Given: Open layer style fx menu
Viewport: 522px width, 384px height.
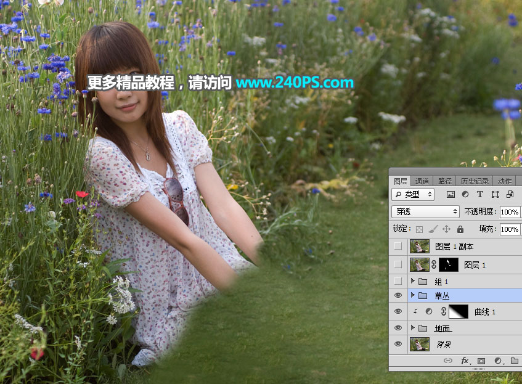Looking at the screenshot, I should click(x=465, y=361).
